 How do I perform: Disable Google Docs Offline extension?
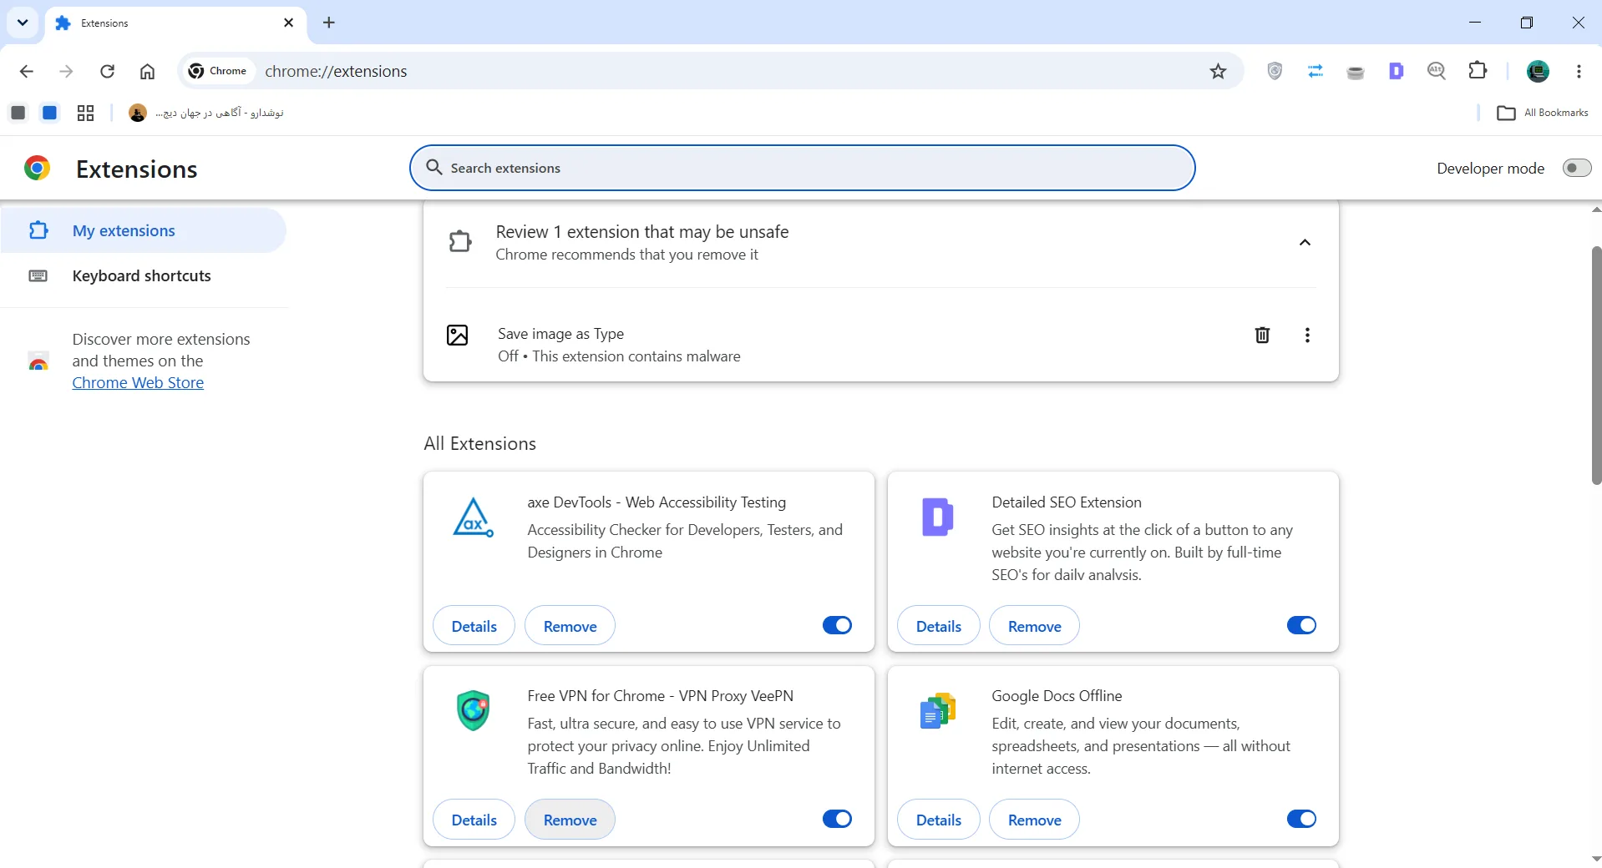(x=1301, y=819)
